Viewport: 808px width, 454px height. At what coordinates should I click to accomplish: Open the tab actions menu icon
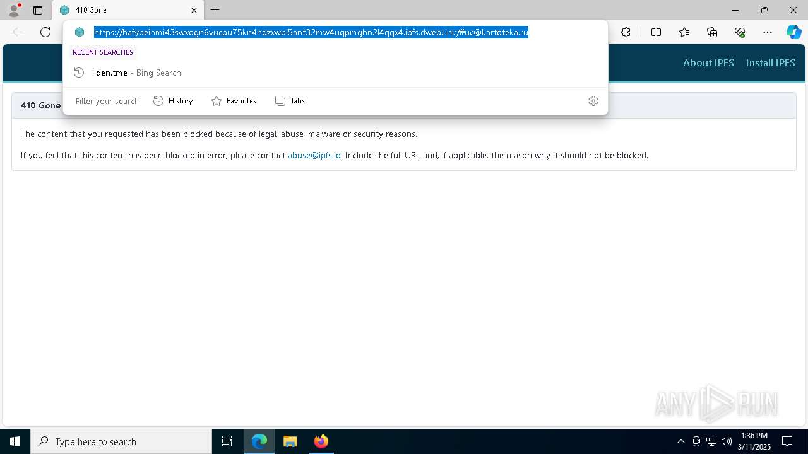tap(38, 10)
